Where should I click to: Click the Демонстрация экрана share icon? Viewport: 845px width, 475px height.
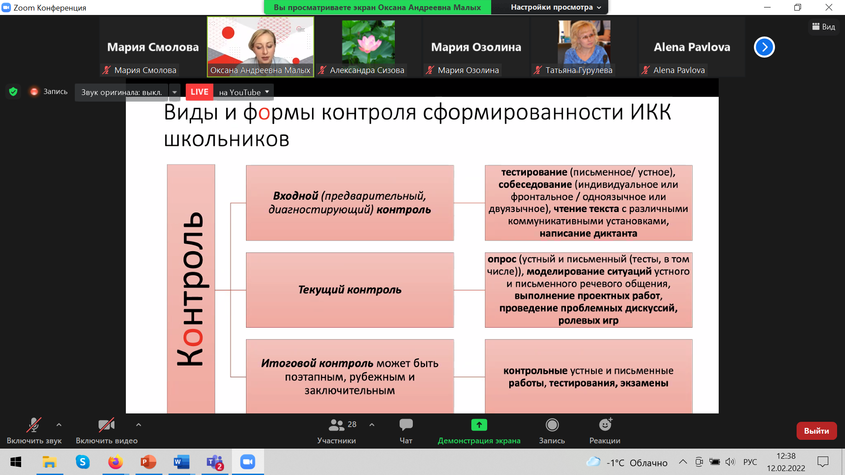coord(479,425)
